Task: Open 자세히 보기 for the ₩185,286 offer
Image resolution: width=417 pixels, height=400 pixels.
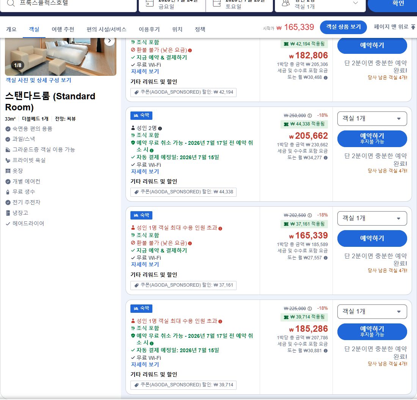Action: [145, 365]
